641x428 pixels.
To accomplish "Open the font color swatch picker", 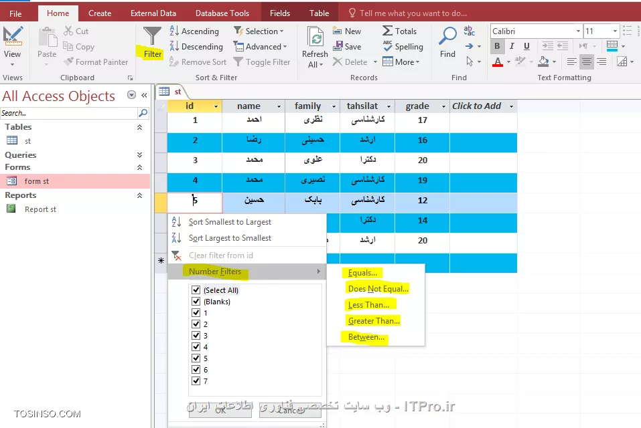I will tap(507, 62).
